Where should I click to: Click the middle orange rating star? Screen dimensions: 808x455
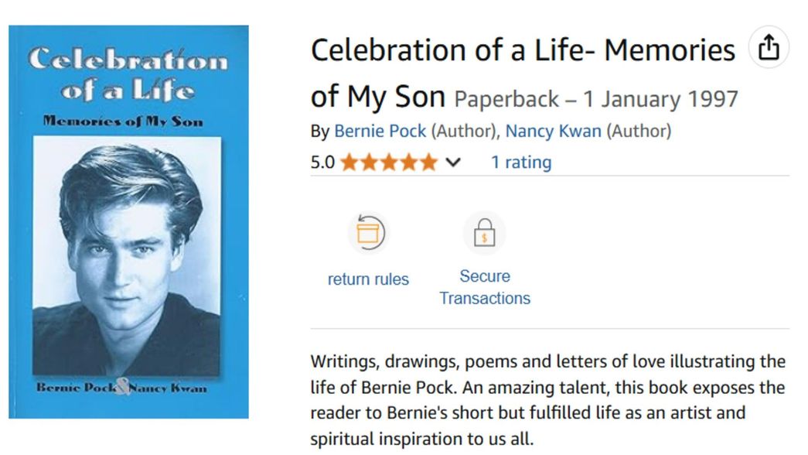coord(388,162)
